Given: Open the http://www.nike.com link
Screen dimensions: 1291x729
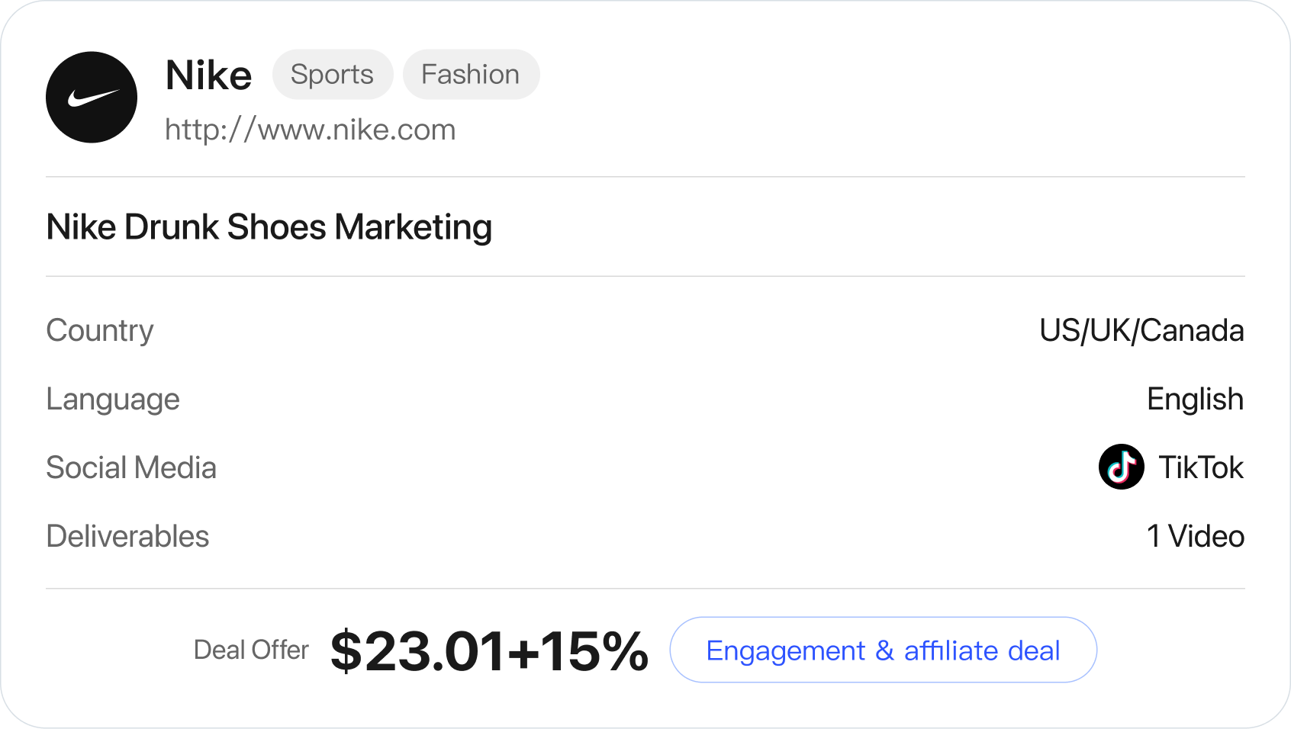Looking at the screenshot, I should click(311, 130).
